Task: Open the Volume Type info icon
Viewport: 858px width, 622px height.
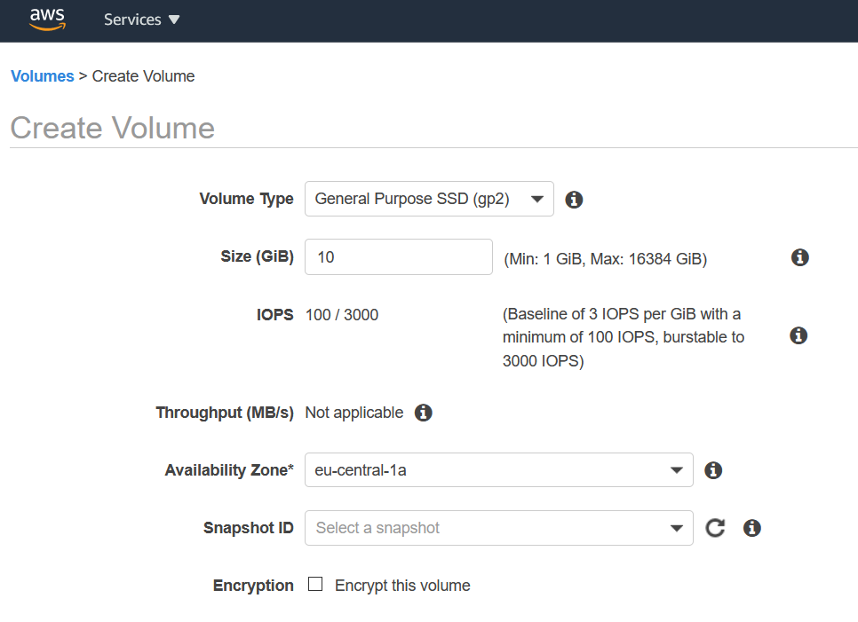Action: pyautogui.click(x=574, y=200)
